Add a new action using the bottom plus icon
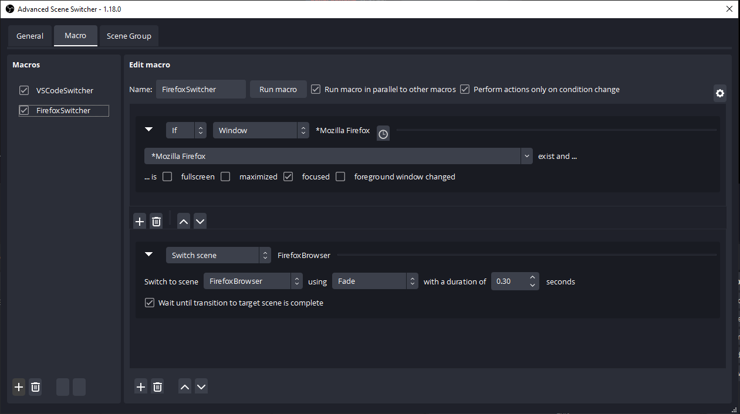Screen dimensions: 740x414 pyautogui.click(x=140, y=386)
